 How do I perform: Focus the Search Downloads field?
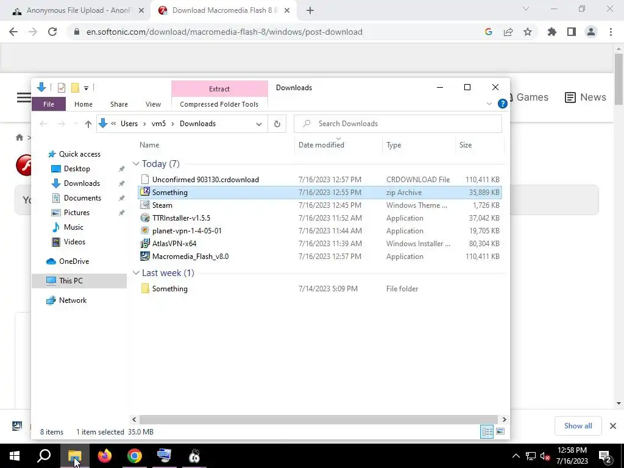coord(398,124)
